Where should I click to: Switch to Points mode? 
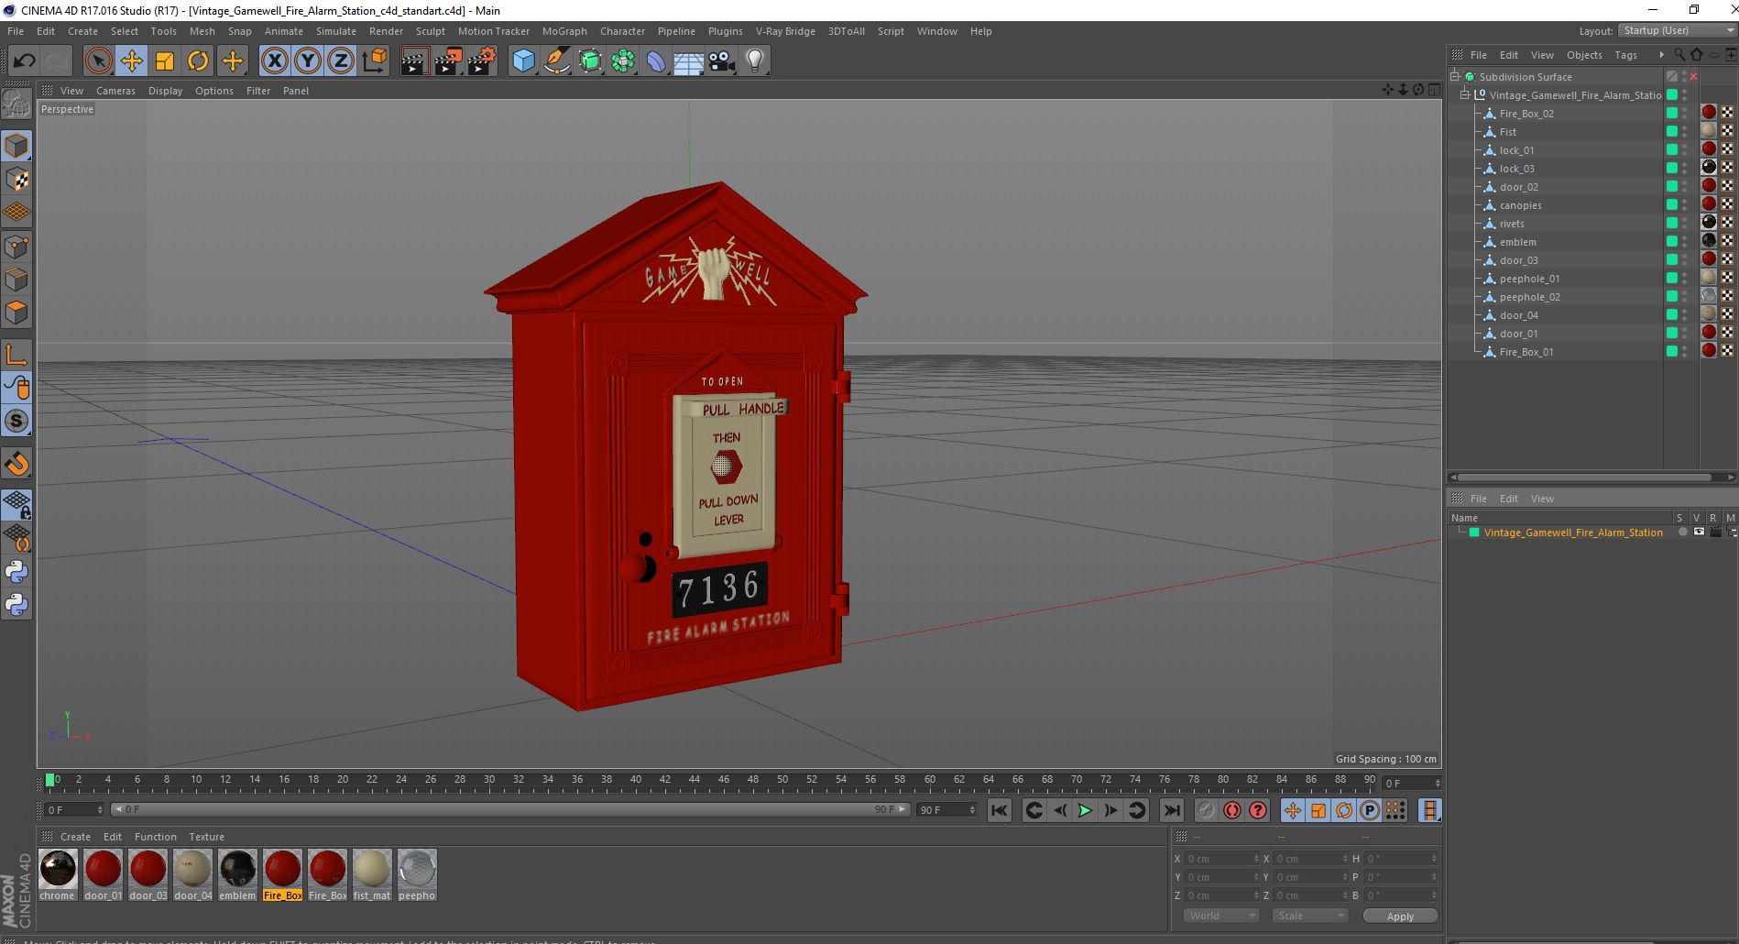tap(16, 247)
